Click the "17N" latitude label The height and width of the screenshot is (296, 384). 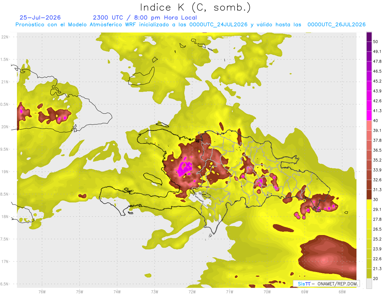5,262
